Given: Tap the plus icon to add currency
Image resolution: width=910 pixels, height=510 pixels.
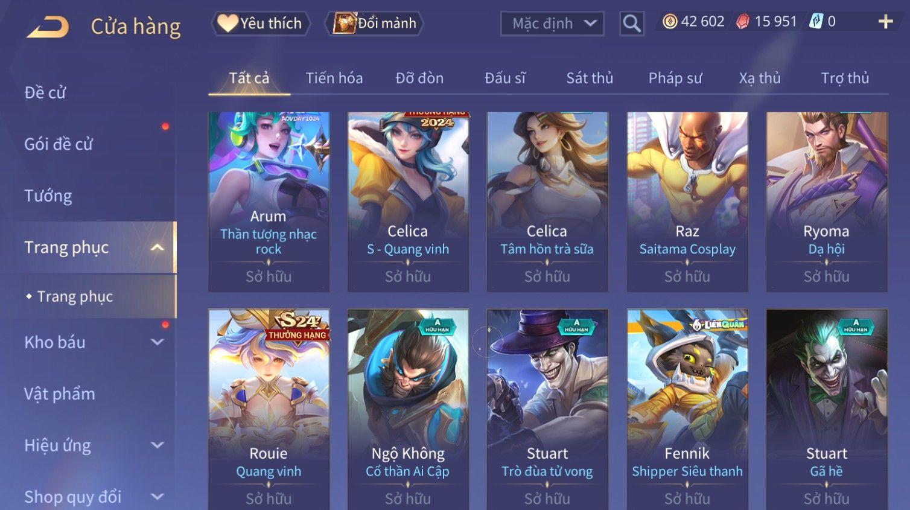Looking at the screenshot, I should (x=885, y=22).
